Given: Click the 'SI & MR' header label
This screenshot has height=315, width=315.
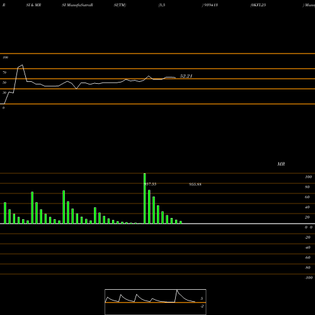Looking at the screenshot, I should pyautogui.click(x=33, y=5).
